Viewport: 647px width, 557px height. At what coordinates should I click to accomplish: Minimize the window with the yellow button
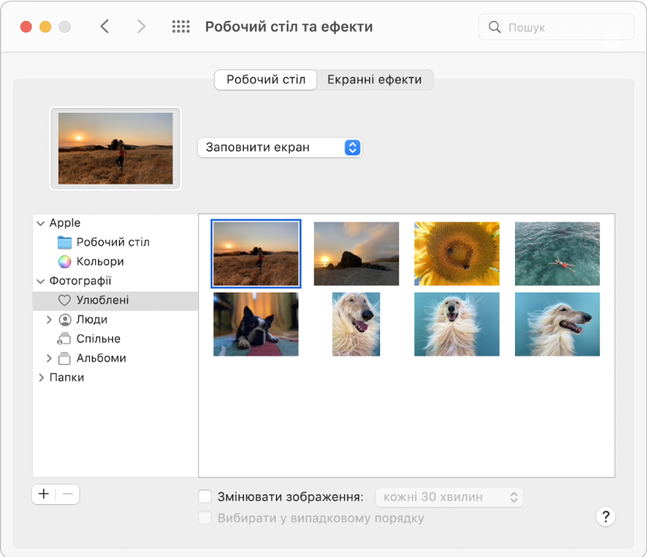click(x=45, y=27)
